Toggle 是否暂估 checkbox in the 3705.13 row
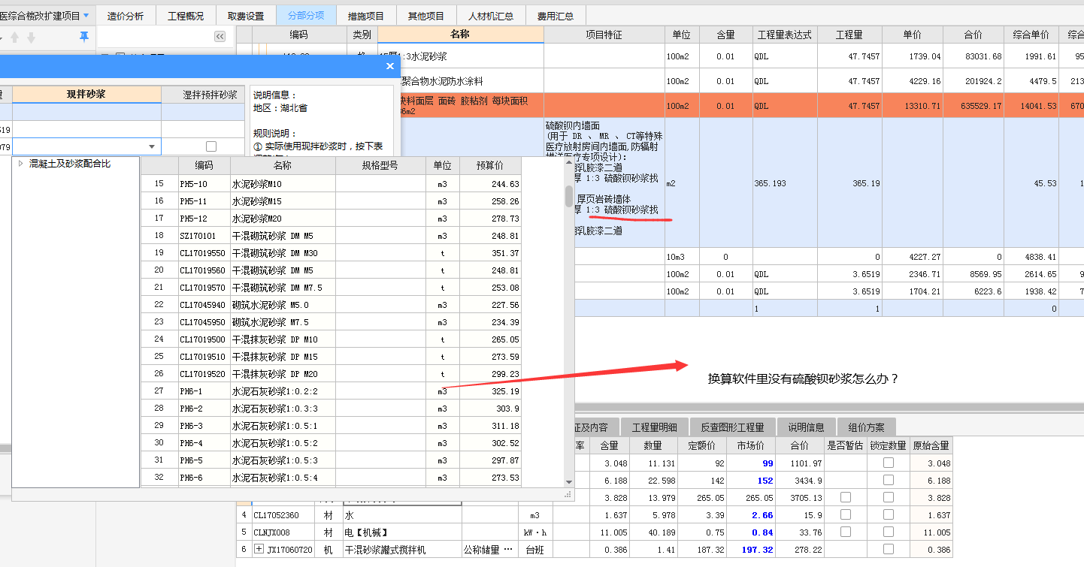The width and height of the screenshot is (1084, 567). (846, 497)
